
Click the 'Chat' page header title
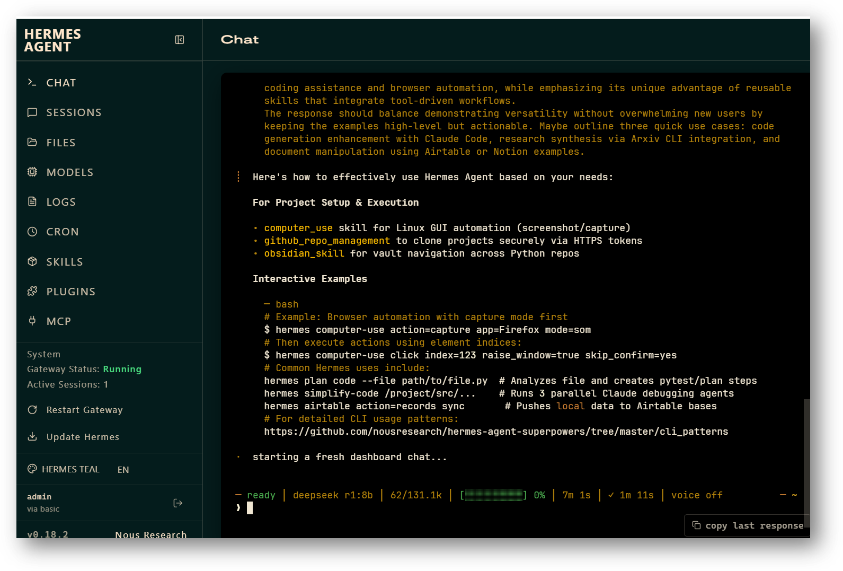[x=240, y=40]
